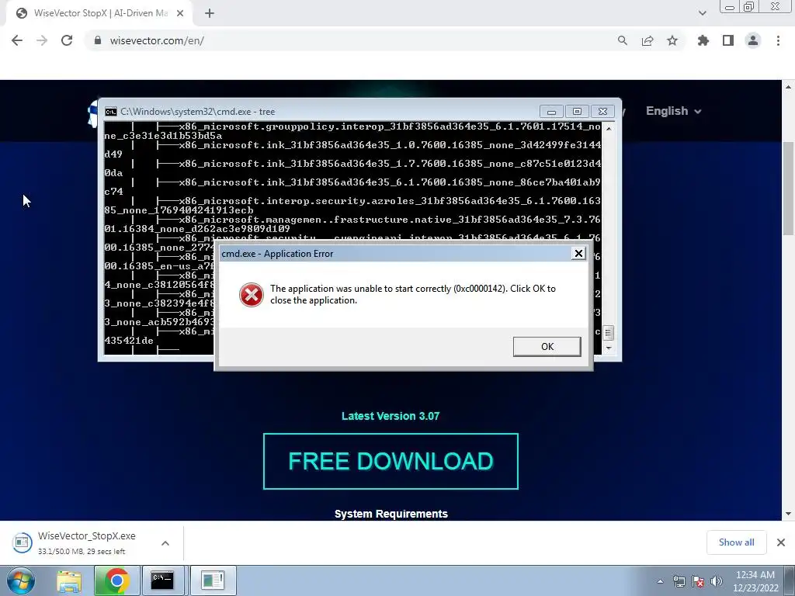The width and height of the screenshot is (795, 596).
Task: Open Chrome tab search chevron
Action: pos(702,13)
